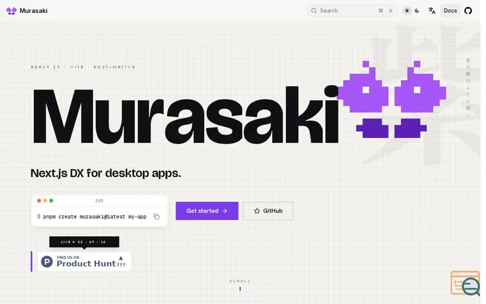Copy the pnpm create command
This screenshot has width=486, height=304.
click(157, 216)
